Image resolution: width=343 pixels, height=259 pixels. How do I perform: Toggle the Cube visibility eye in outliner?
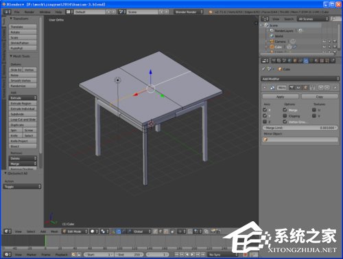point(324,47)
